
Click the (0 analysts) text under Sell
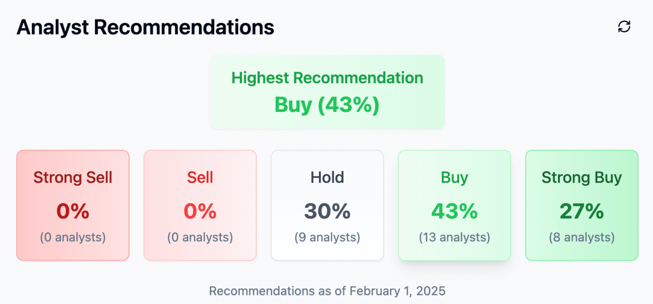[x=200, y=237]
